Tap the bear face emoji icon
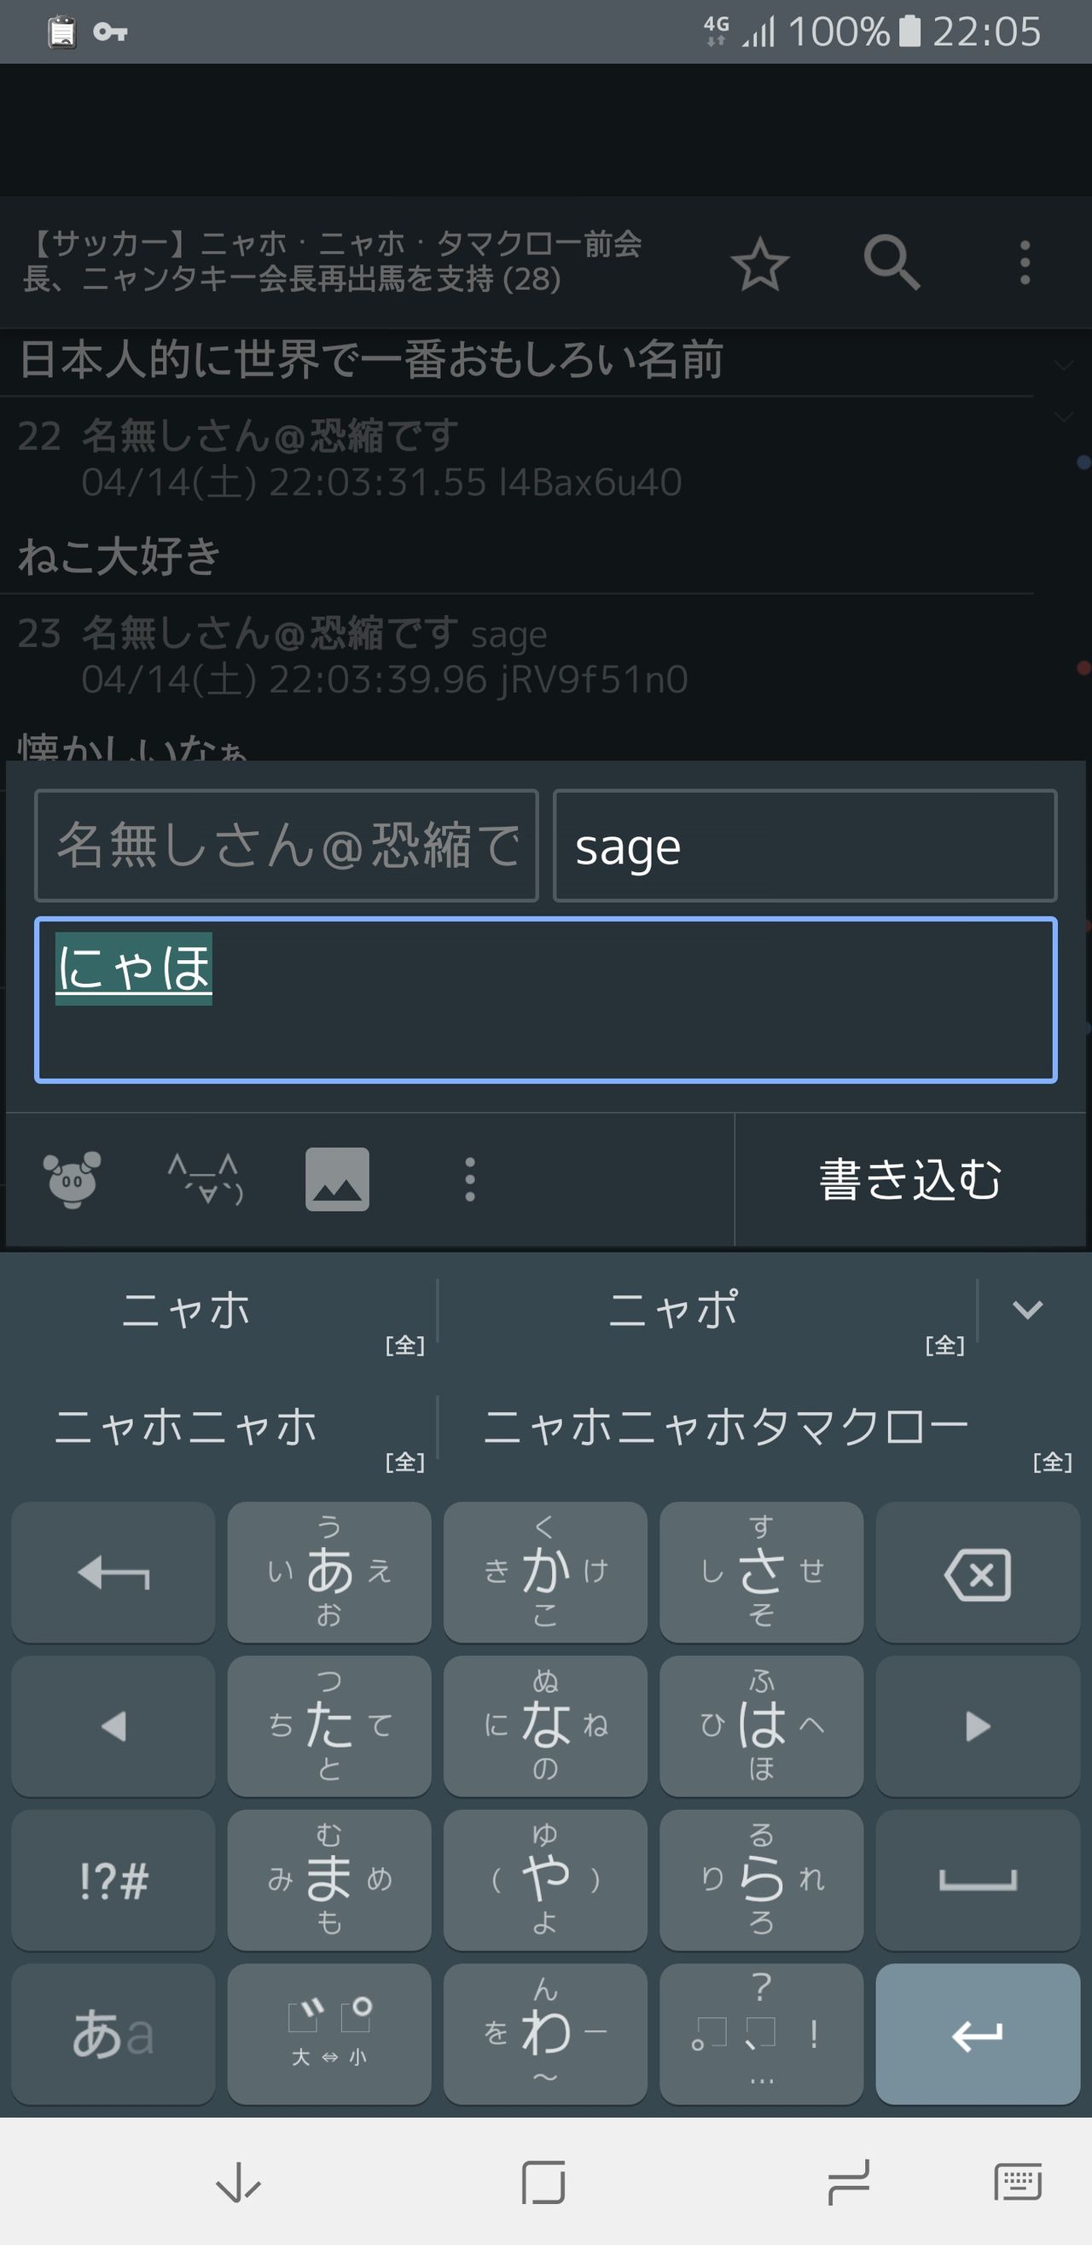1092x2245 pixels. point(73,1179)
